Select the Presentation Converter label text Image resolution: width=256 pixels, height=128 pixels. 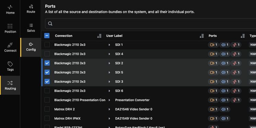[132, 100]
